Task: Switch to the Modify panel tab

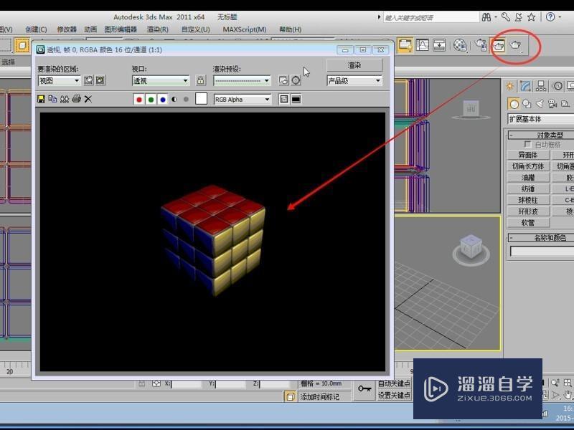Action: (525, 86)
